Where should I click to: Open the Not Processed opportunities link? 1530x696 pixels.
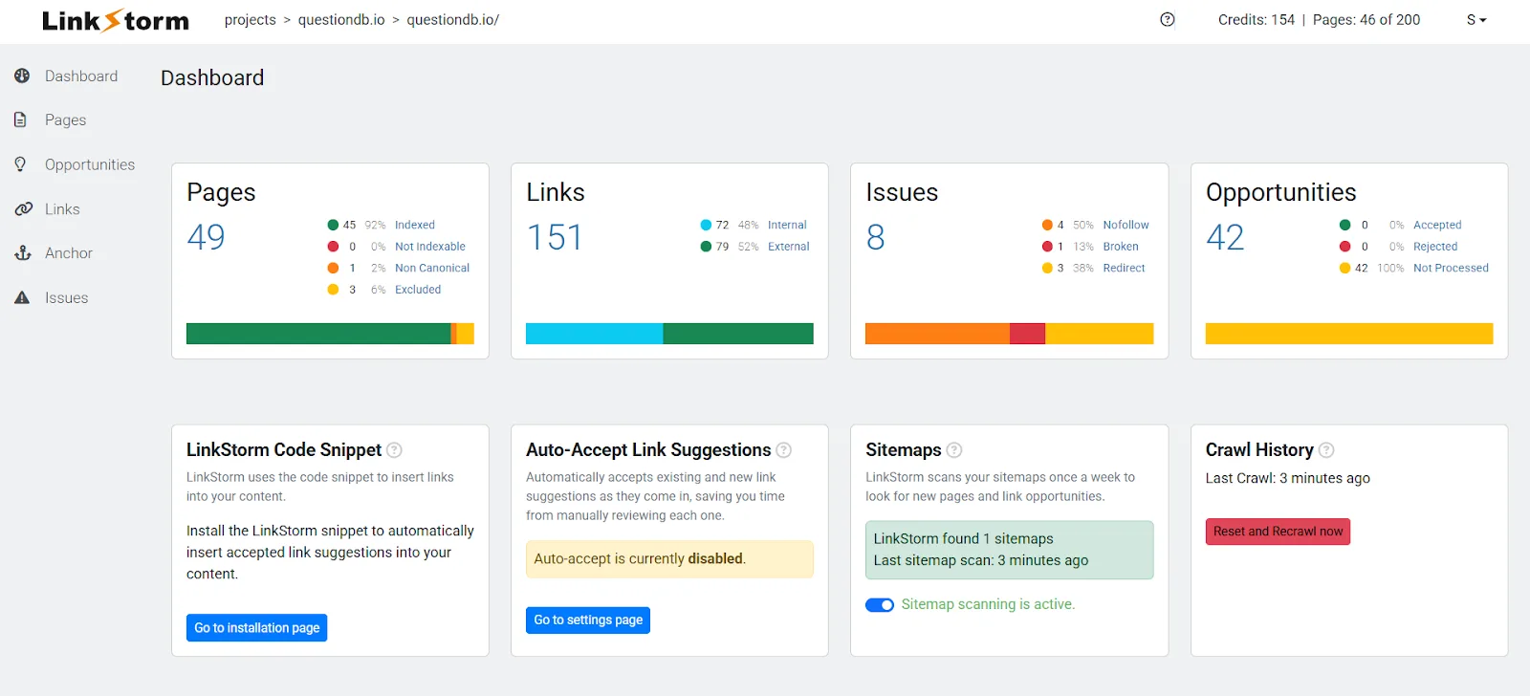pos(1451,268)
